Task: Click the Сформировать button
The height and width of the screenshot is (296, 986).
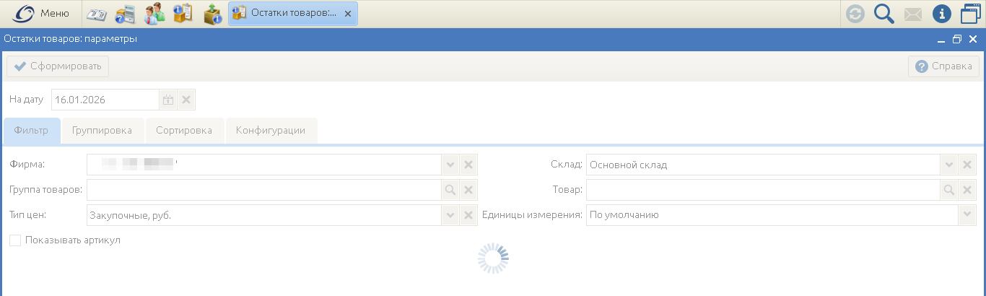Action: click(x=58, y=66)
